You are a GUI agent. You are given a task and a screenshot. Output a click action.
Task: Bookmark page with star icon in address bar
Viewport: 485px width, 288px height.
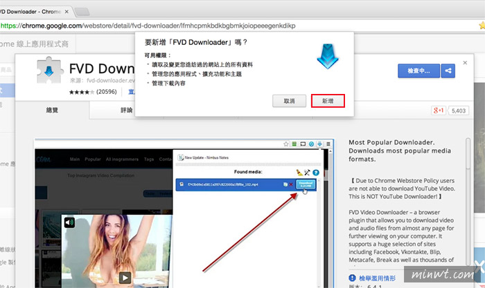coord(482,26)
